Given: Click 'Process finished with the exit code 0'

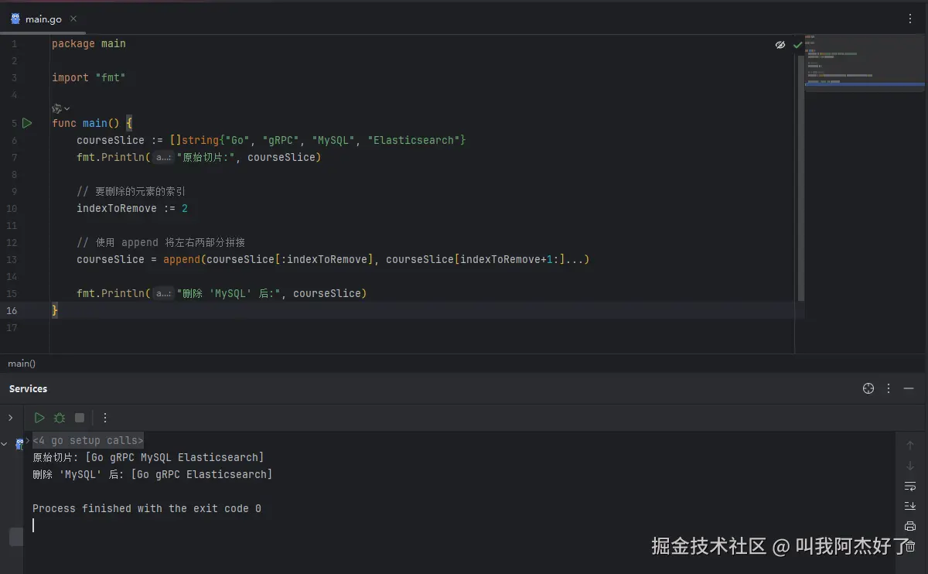Looking at the screenshot, I should pyautogui.click(x=147, y=508).
